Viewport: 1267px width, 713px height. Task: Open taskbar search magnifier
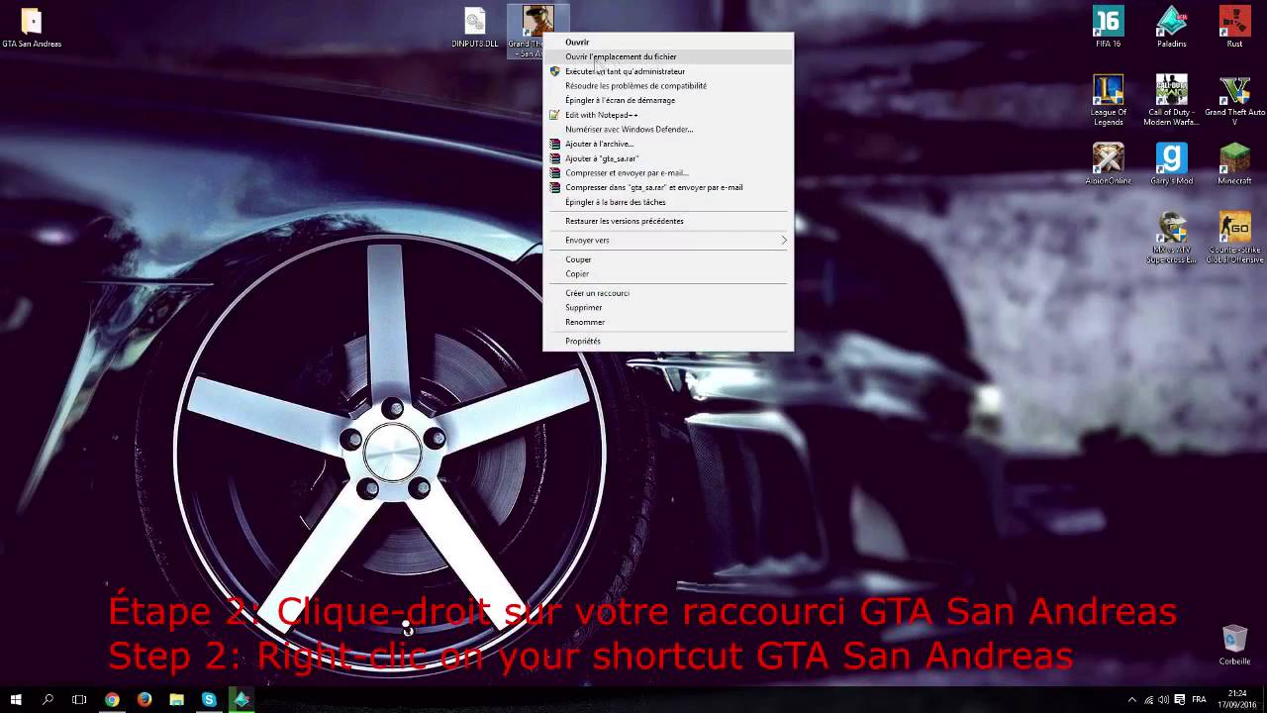48,699
